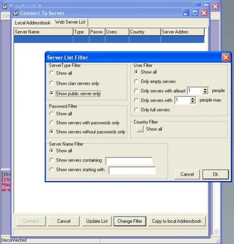Select 'Only empty servers' user filter

pos(136,81)
